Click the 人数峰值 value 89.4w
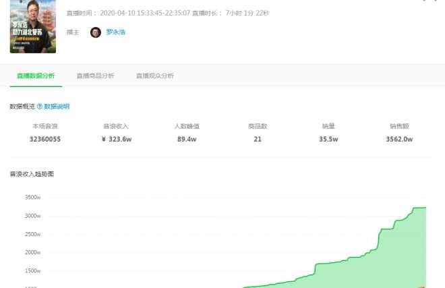The height and width of the screenshot is (288, 445). (187, 139)
